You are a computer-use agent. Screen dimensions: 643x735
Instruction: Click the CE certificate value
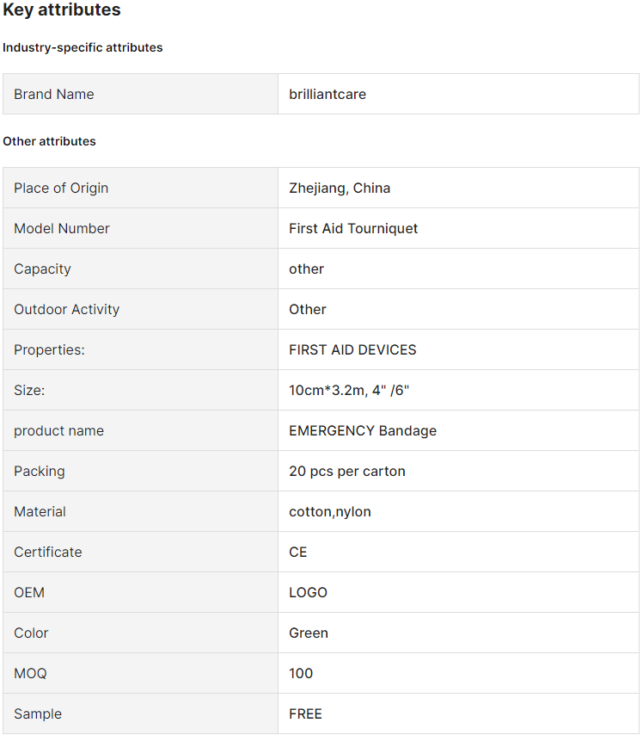297,552
